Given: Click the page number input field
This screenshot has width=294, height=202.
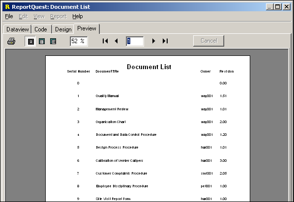Looking at the screenshot, I should pos(135,41).
